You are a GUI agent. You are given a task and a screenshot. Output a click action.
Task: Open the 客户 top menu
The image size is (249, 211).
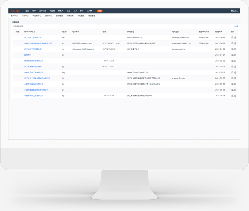click(34, 11)
